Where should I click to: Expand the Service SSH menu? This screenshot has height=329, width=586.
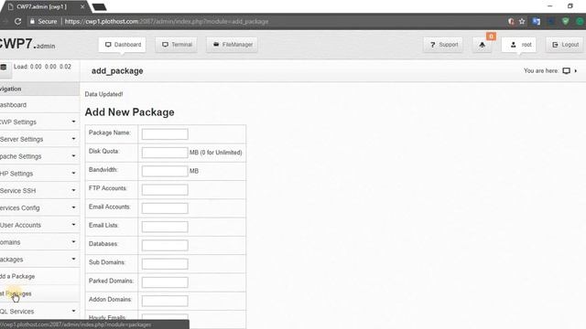(x=39, y=191)
